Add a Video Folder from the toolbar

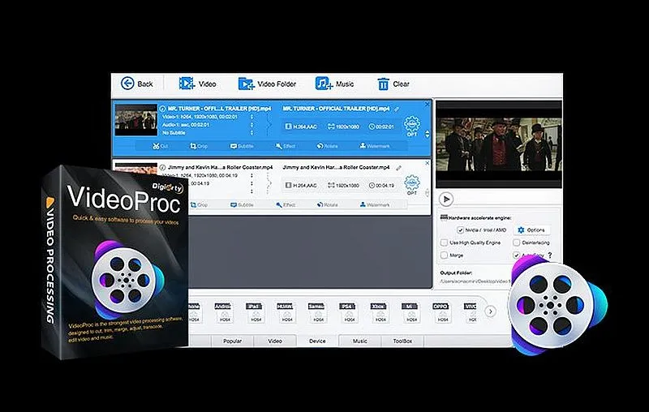click(x=267, y=84)
